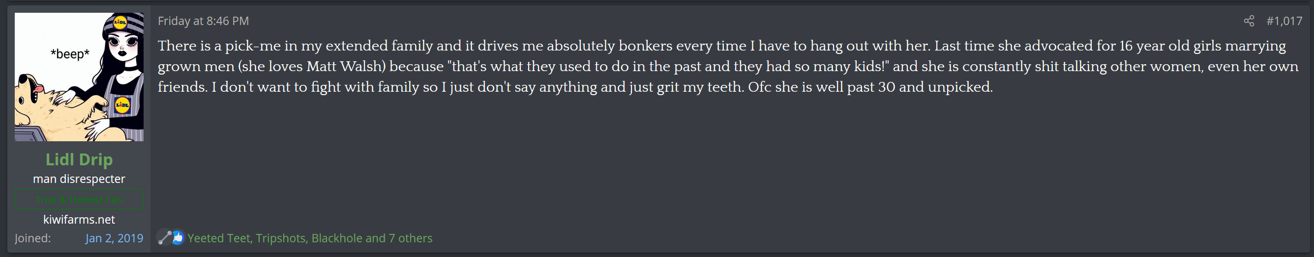This screenshot has height=257, width=1314.
Task: Click the "Friday at 8:46 PM" timestamp
Action: (x=203, y=21)
